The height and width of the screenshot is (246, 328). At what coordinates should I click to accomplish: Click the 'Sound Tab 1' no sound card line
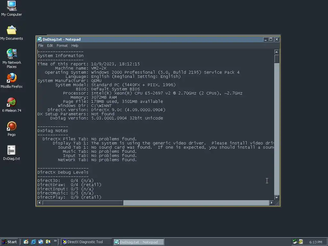point(166,147)
